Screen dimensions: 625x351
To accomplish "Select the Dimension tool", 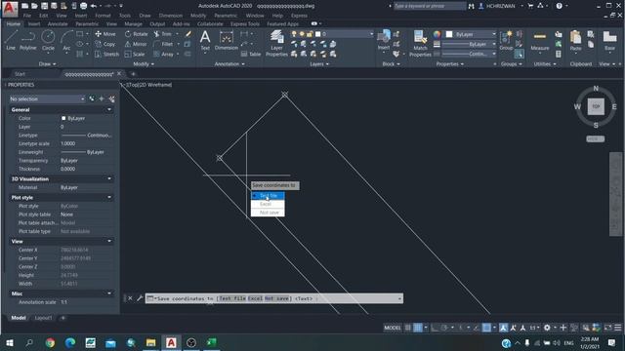I will coord(226,40).
